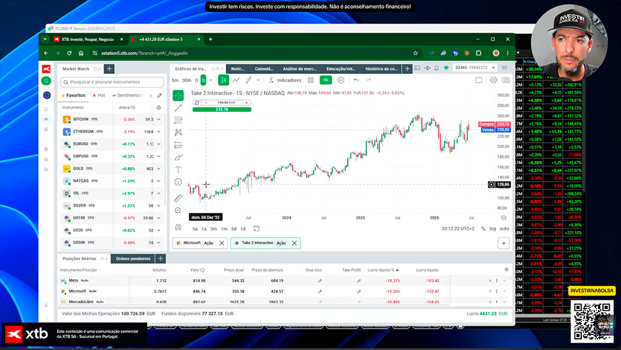
Task: Undo last chart action
Action: pos(356,80)
